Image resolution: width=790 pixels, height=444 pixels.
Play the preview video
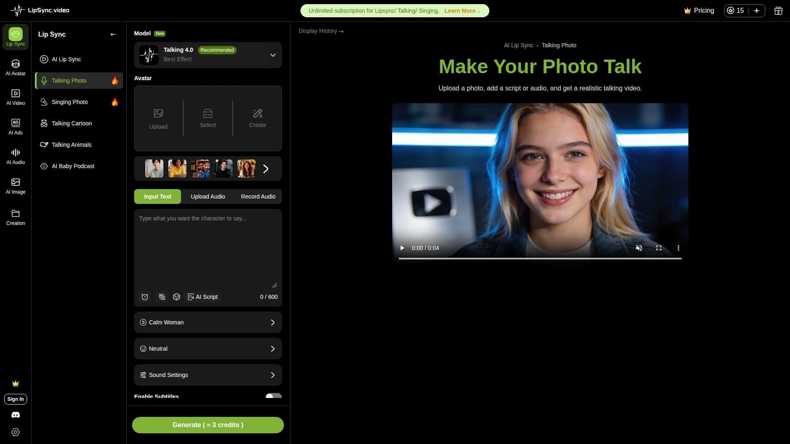(402, 248)
